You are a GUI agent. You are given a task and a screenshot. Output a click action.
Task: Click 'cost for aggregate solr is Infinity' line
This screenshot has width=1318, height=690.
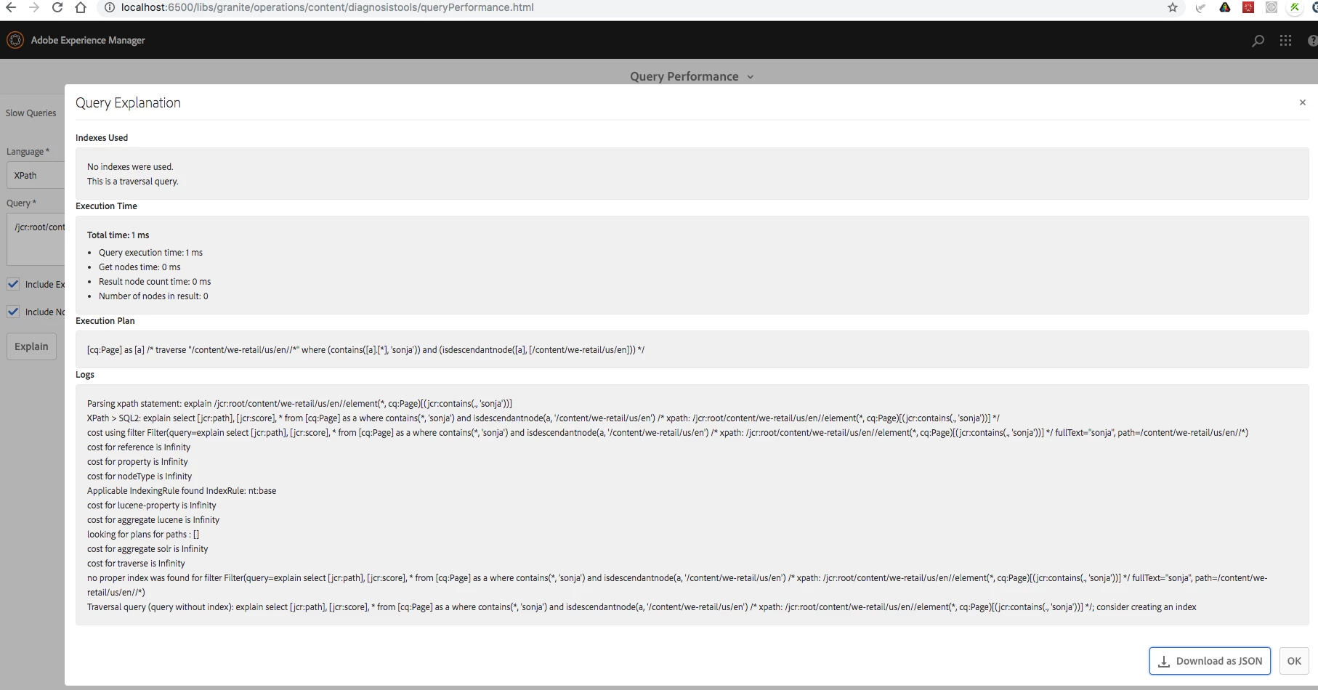click(x=147, y=548)
